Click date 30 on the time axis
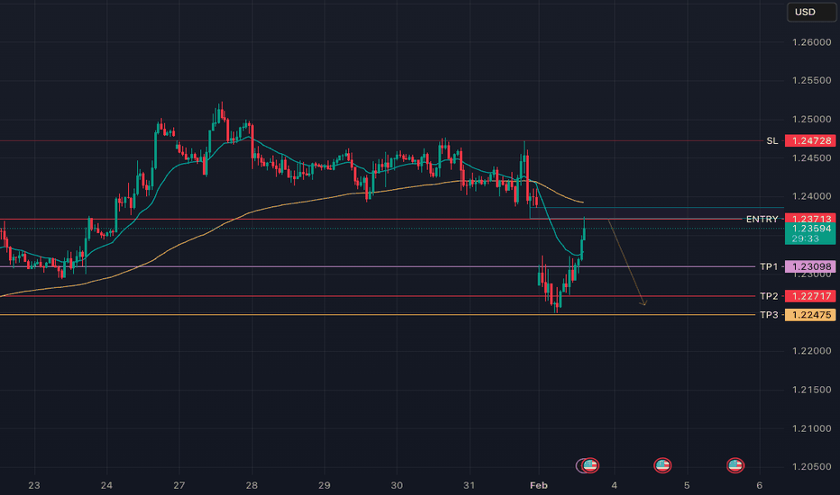Image resolution: width=840 pixels, height=495 pixels. pos(397,485)
